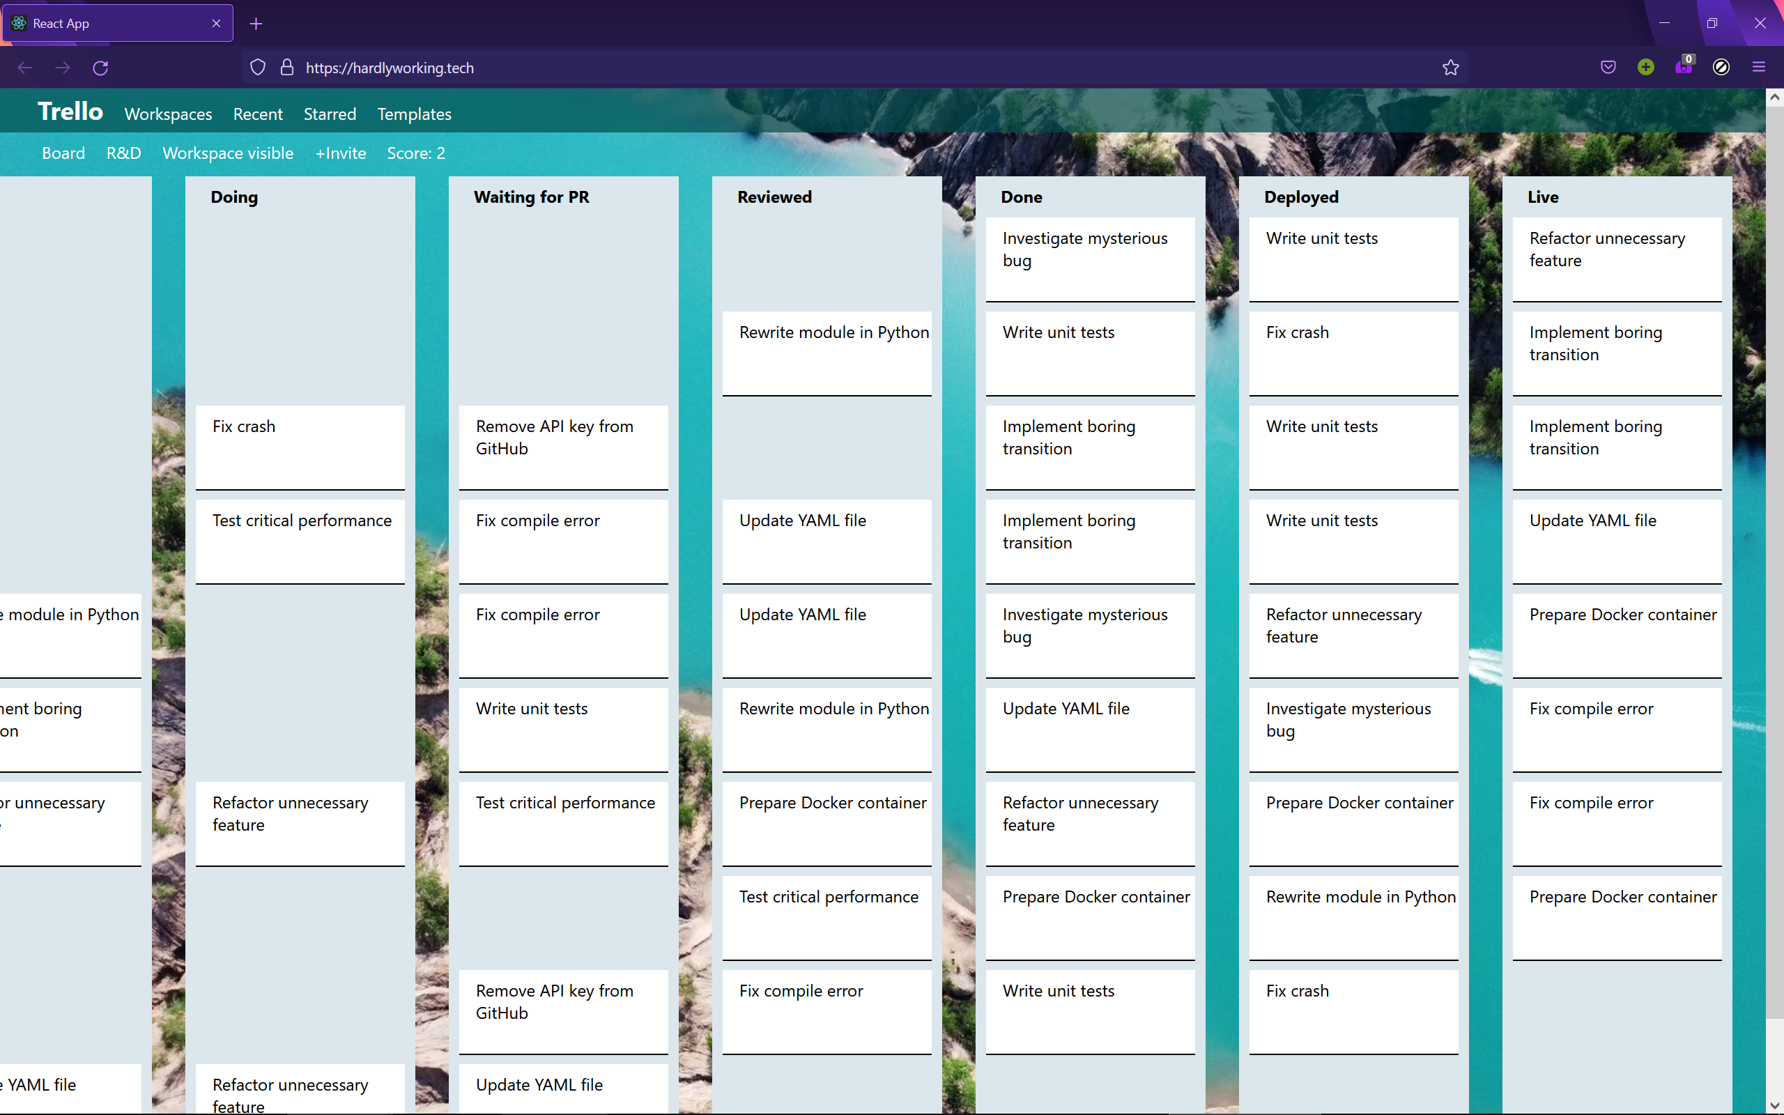Open the Firefox hamburger menu

1759,68
